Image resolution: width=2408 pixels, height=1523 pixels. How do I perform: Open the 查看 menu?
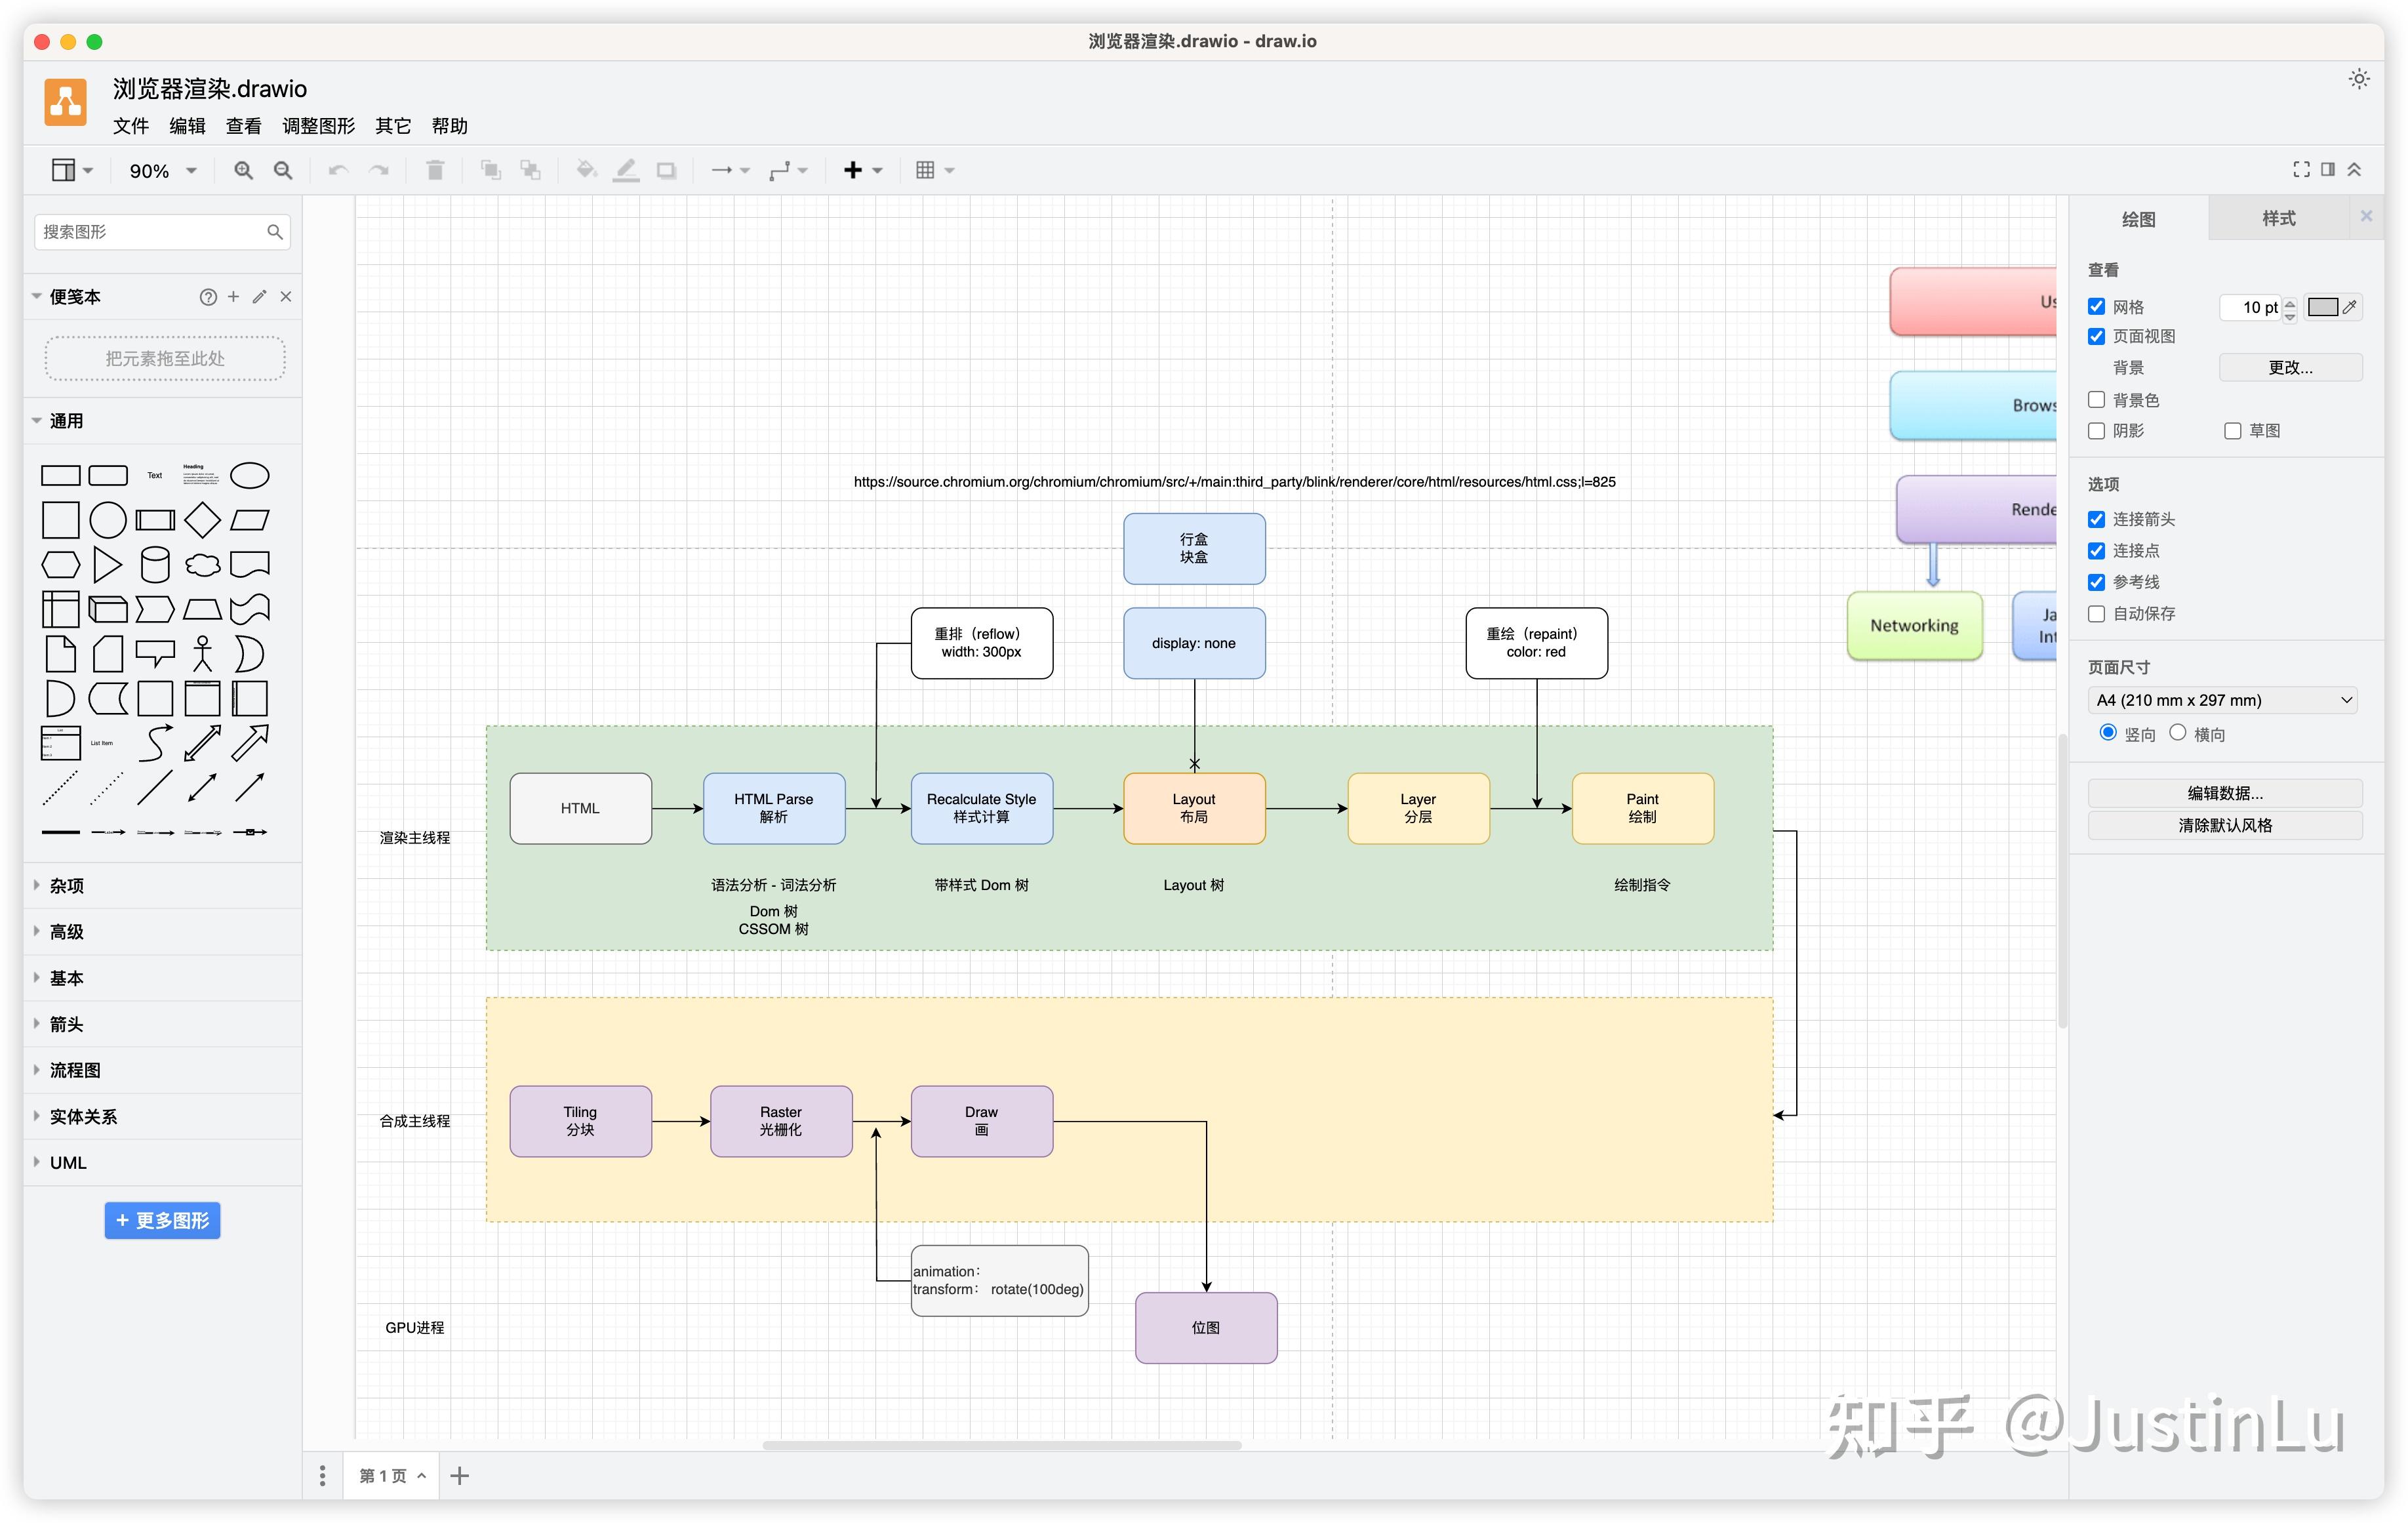243,126
